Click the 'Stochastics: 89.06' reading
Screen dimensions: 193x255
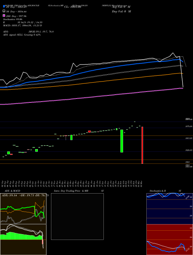(x=13, y=19)
